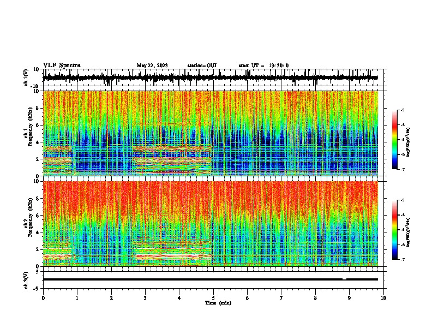Click time axis tick label "6"
The width and height of the screenshot is (432, 334).
coord(248,298)
